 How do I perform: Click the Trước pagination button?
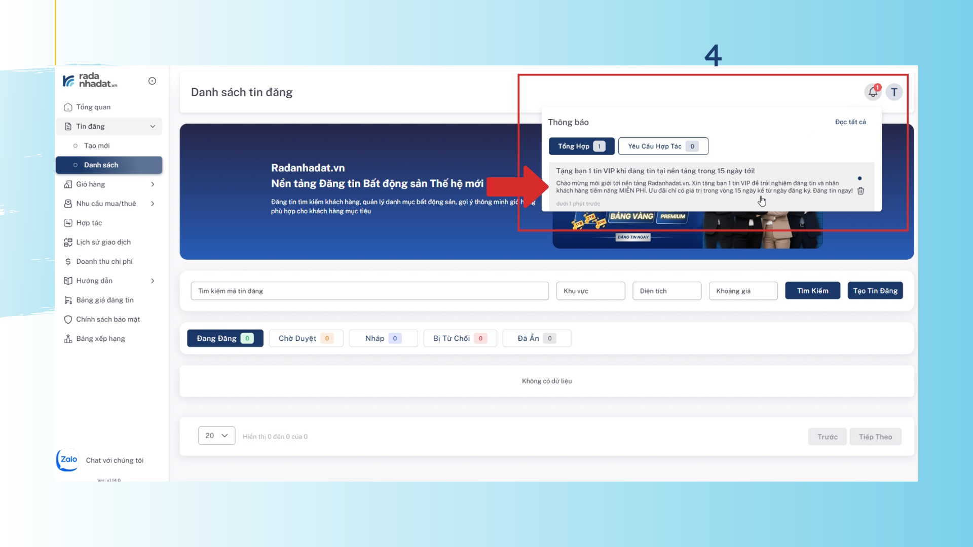pos(827,437)
